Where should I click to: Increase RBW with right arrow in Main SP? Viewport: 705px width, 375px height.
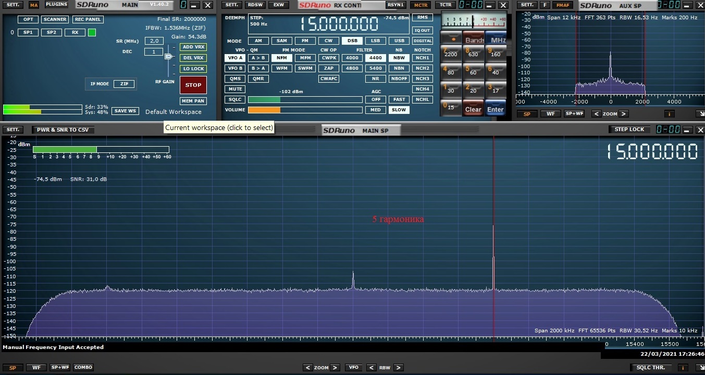pyautogui.click(x=398, y=367)
